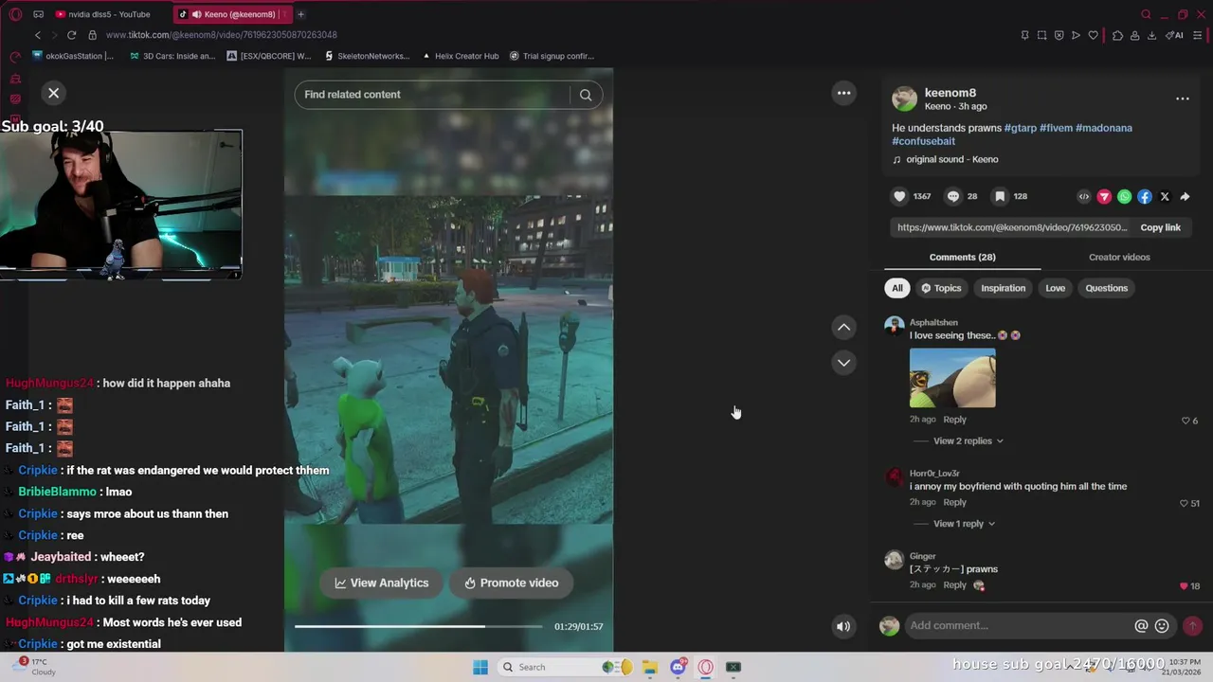Open the image in Asphaltshen's comment

pyautogui.click(x=952, y=378)
